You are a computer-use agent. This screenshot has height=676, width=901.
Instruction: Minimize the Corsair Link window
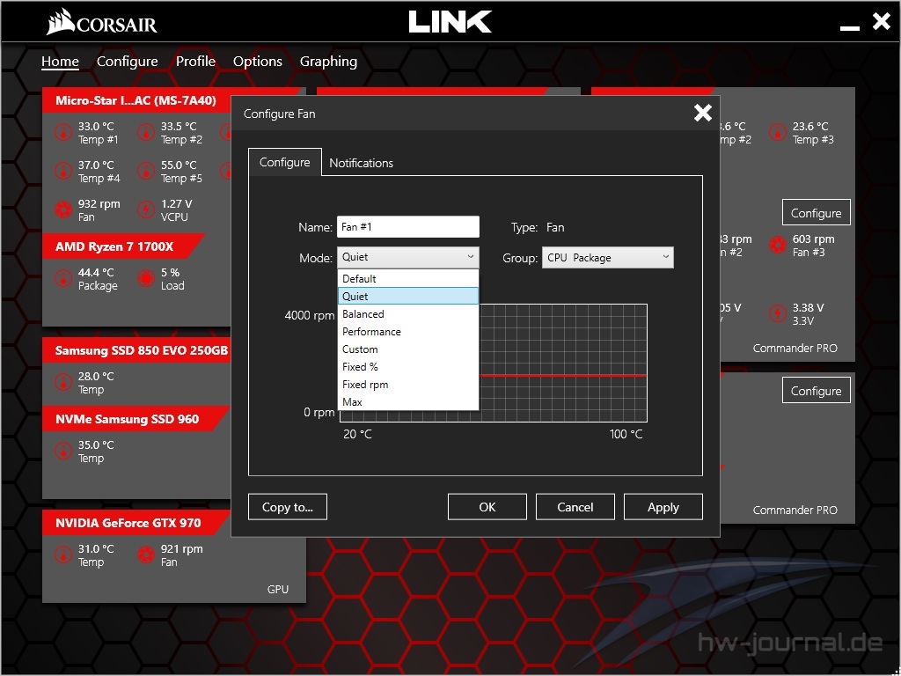point(850,27)
